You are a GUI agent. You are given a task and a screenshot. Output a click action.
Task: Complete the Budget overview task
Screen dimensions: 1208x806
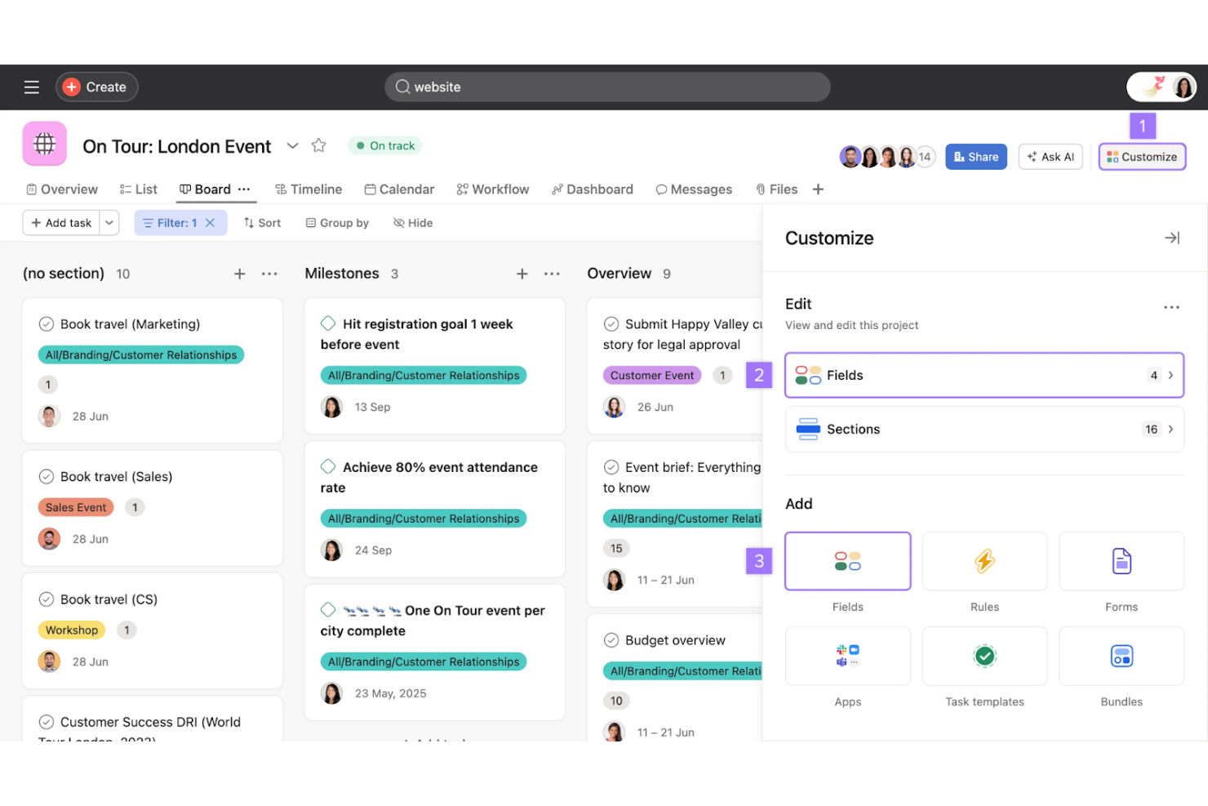[611, 640]
